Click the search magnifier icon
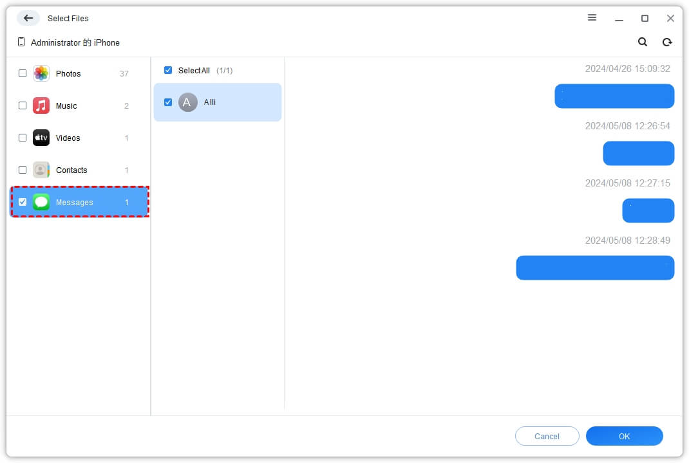689x463 pixels. [643, 42]
